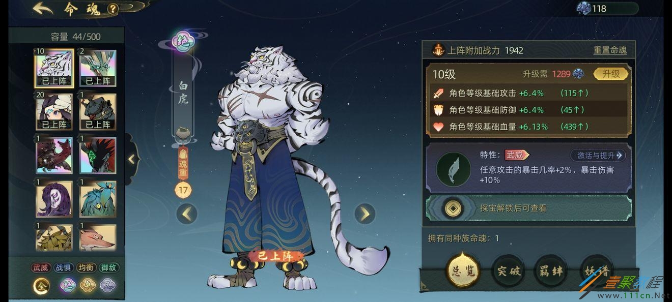Filter by 卓 rarity icon
This screenshot has width=672, height=302.
87,286
